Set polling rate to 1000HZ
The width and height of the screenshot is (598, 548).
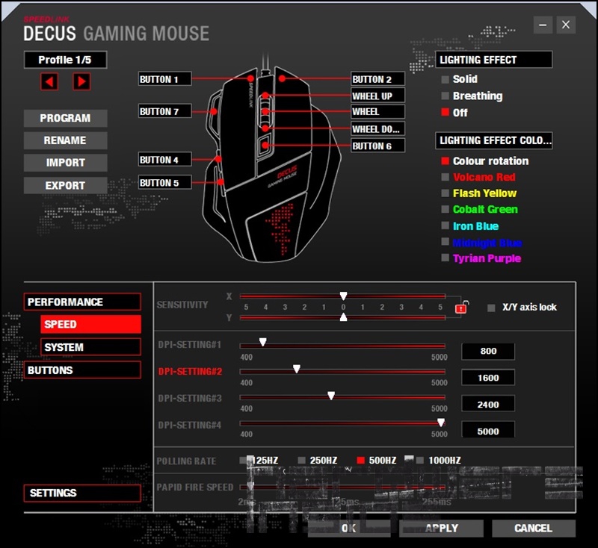click(x=421, y=461)
